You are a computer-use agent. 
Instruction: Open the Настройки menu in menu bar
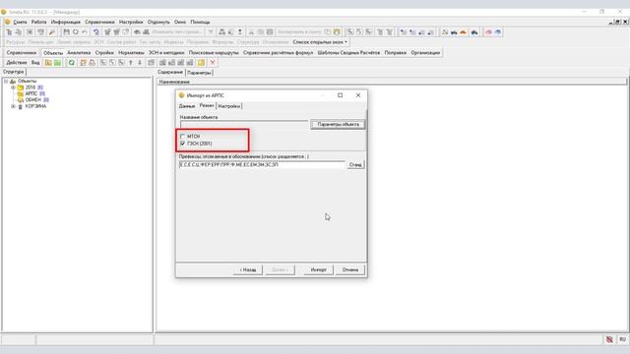tap(131, 22)
